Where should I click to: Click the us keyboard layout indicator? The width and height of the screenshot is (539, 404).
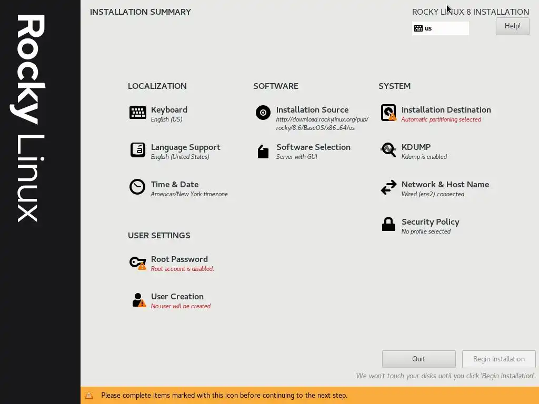tap(441, 28)
